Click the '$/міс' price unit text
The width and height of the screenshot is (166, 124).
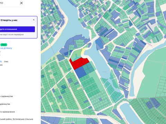tap(6, 62)
